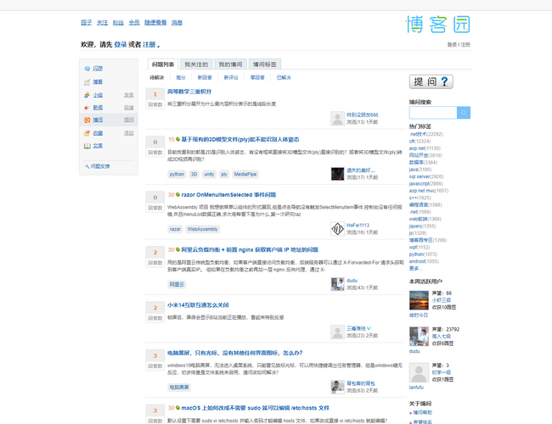Open question 高等数学三重积分
Viewport: 552px width, 424px height.
189,91
